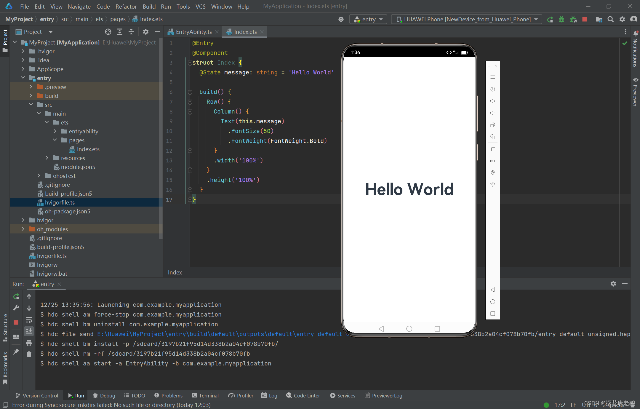
Task: Toggle scroll to end in Run console
Action: point(29,331)
